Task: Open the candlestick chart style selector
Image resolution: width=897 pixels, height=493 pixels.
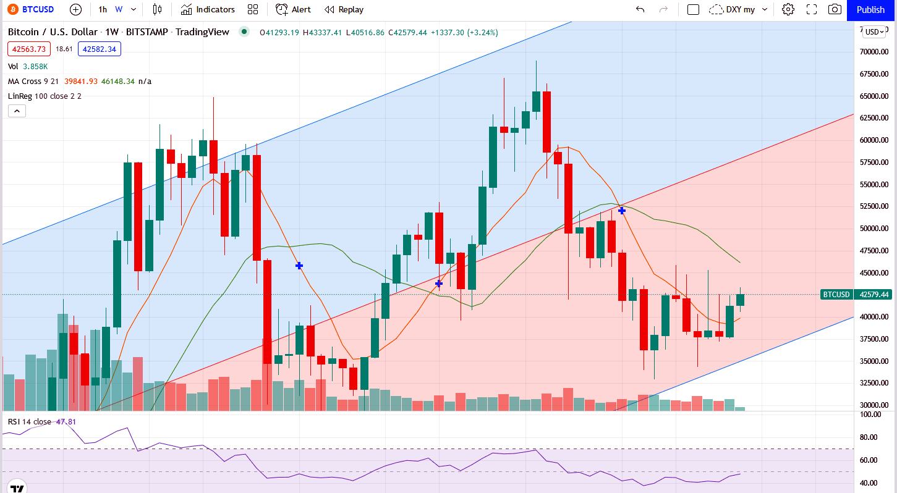Action: pos(157,9)
